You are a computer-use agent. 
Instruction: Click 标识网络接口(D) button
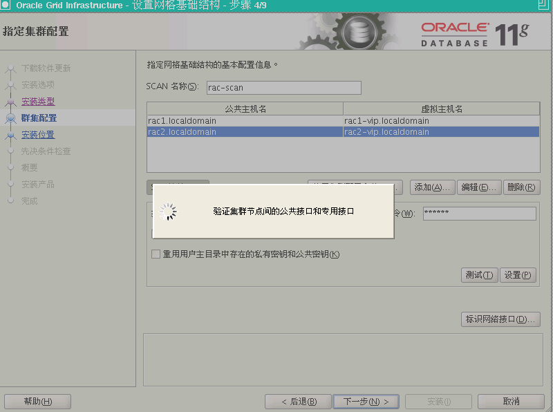(500, 319)
